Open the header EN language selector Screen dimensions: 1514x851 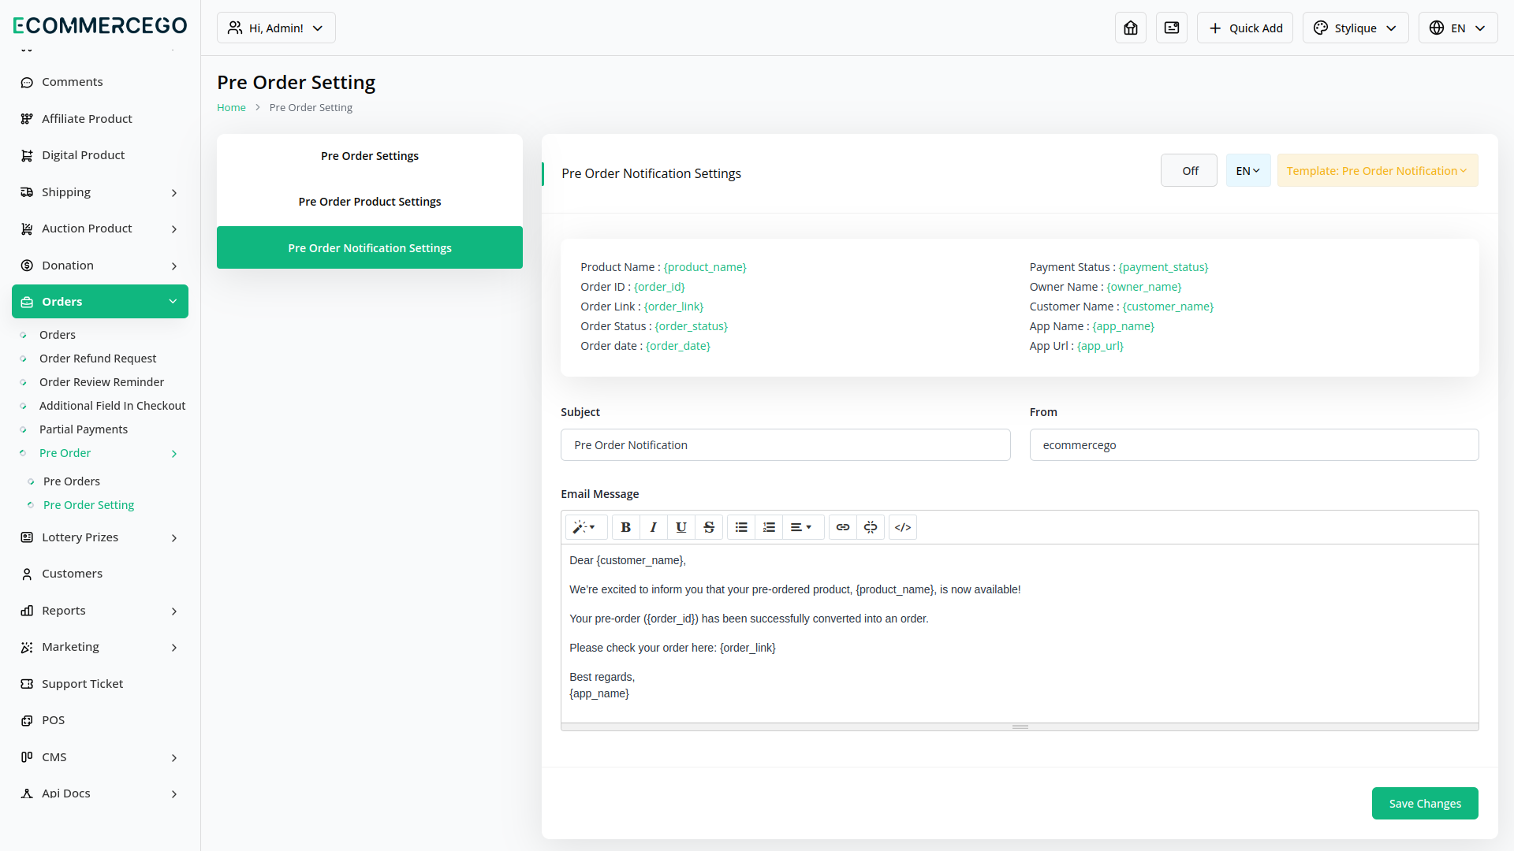(x=1458, y=28)
